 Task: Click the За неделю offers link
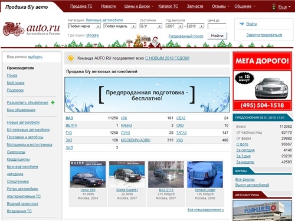click(x=245, y=162)
